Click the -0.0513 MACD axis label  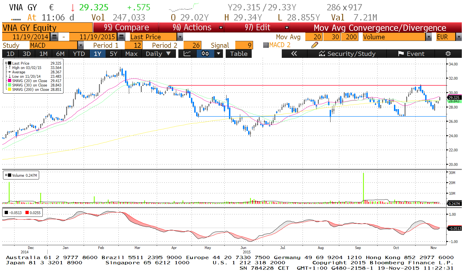[454, 229]
